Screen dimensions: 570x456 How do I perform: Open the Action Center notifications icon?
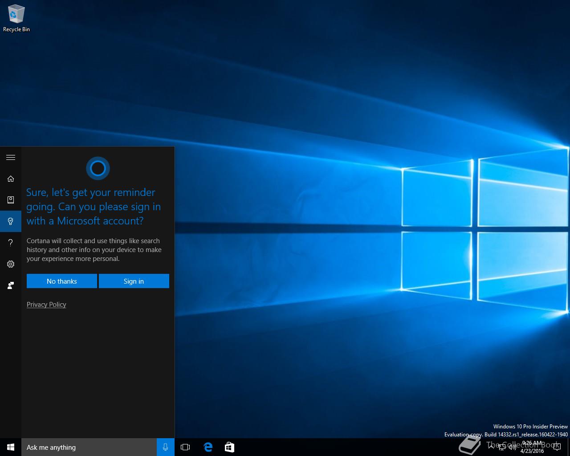(557, 447)
